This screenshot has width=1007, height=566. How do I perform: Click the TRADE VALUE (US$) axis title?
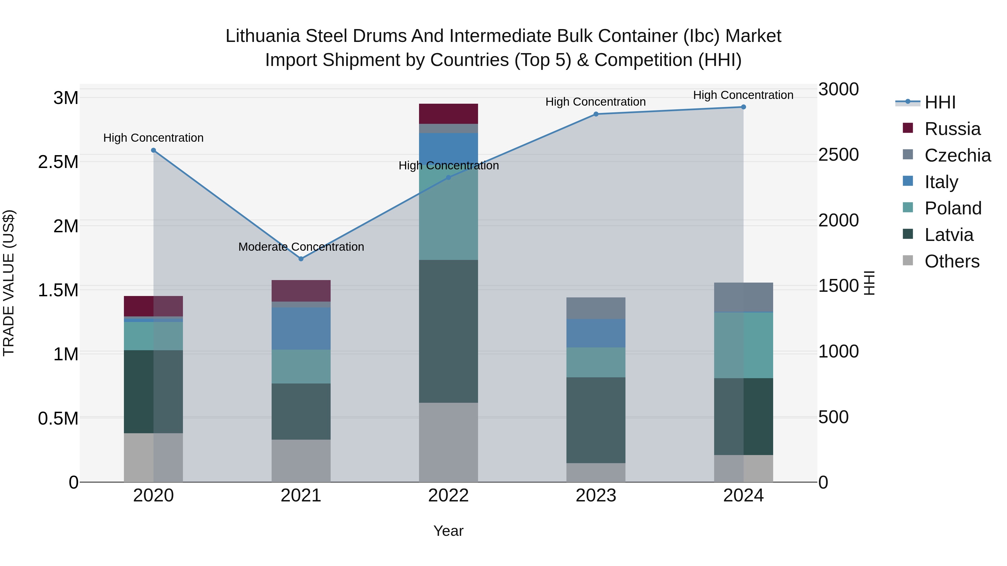(x=9, y=283)
